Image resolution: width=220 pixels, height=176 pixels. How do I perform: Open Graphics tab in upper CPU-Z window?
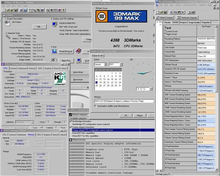tap(48, 68)
